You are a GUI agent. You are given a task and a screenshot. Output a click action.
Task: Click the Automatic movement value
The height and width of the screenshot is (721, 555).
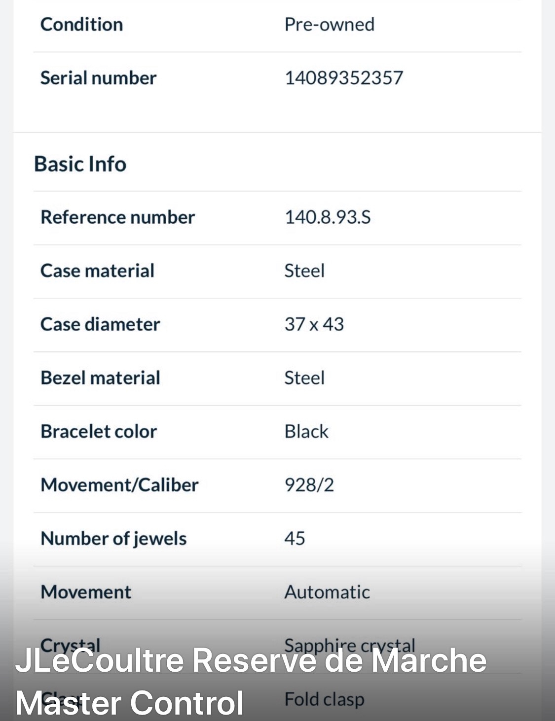[x=327, y=592]
